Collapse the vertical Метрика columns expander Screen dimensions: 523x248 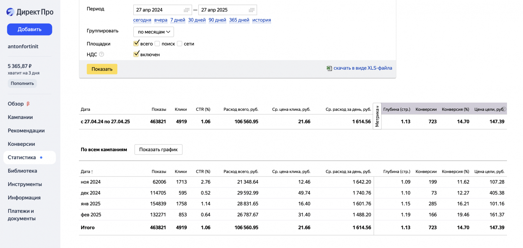click(x=377, y=116)
